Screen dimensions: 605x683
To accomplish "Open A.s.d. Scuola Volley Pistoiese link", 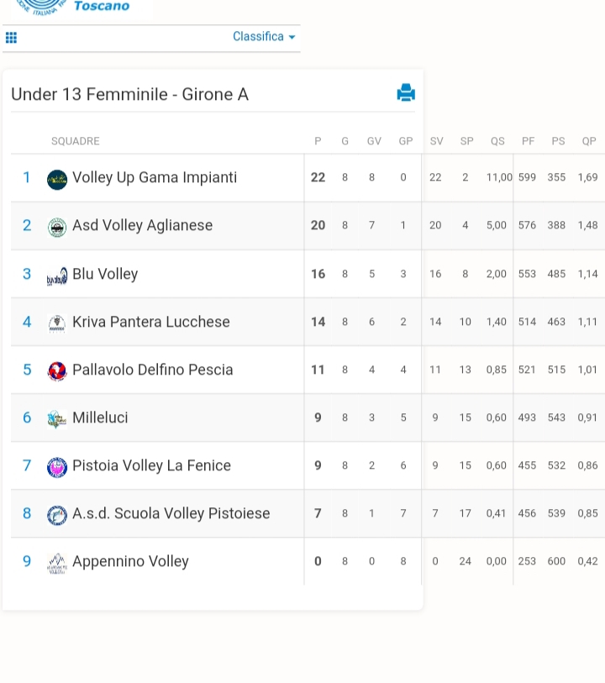I will [171, 513].
